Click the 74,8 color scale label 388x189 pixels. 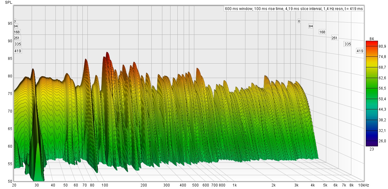382,57
